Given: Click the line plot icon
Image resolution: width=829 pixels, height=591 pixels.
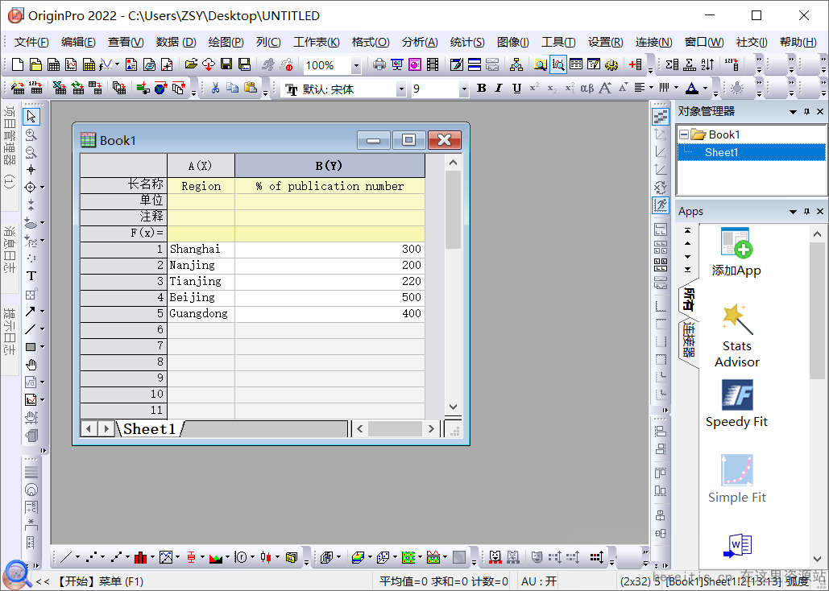Looking at the screenshot, I should click(x=66, y=557).
